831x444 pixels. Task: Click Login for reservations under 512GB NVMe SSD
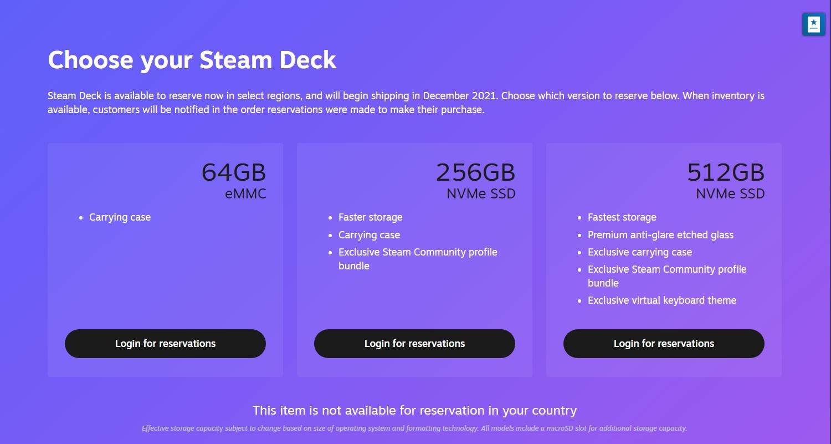[664, 344]
